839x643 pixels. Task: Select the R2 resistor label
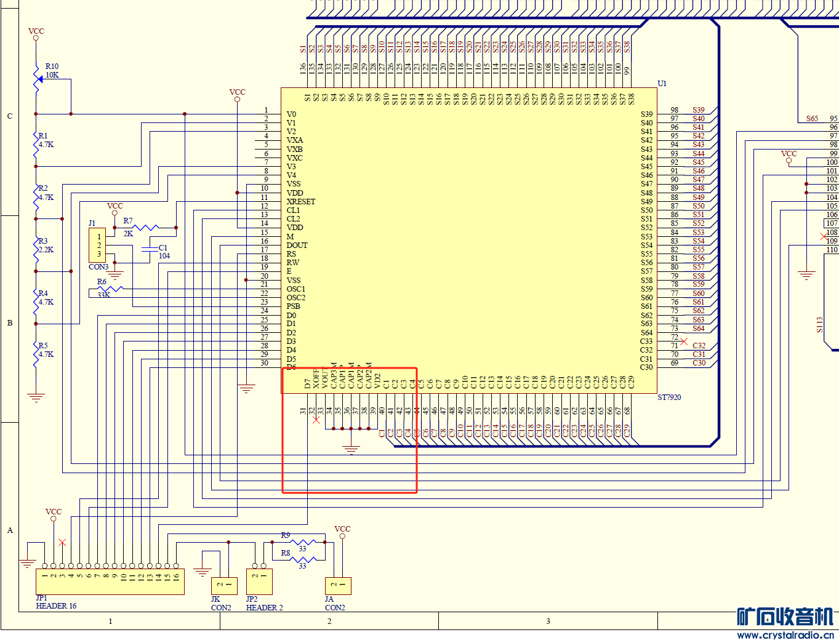click(43, 188)
